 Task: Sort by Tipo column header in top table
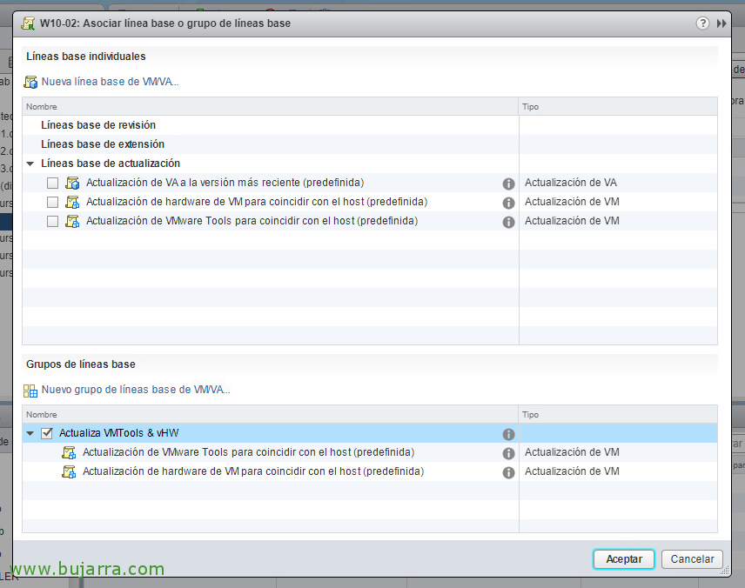[x=530, y=107]
